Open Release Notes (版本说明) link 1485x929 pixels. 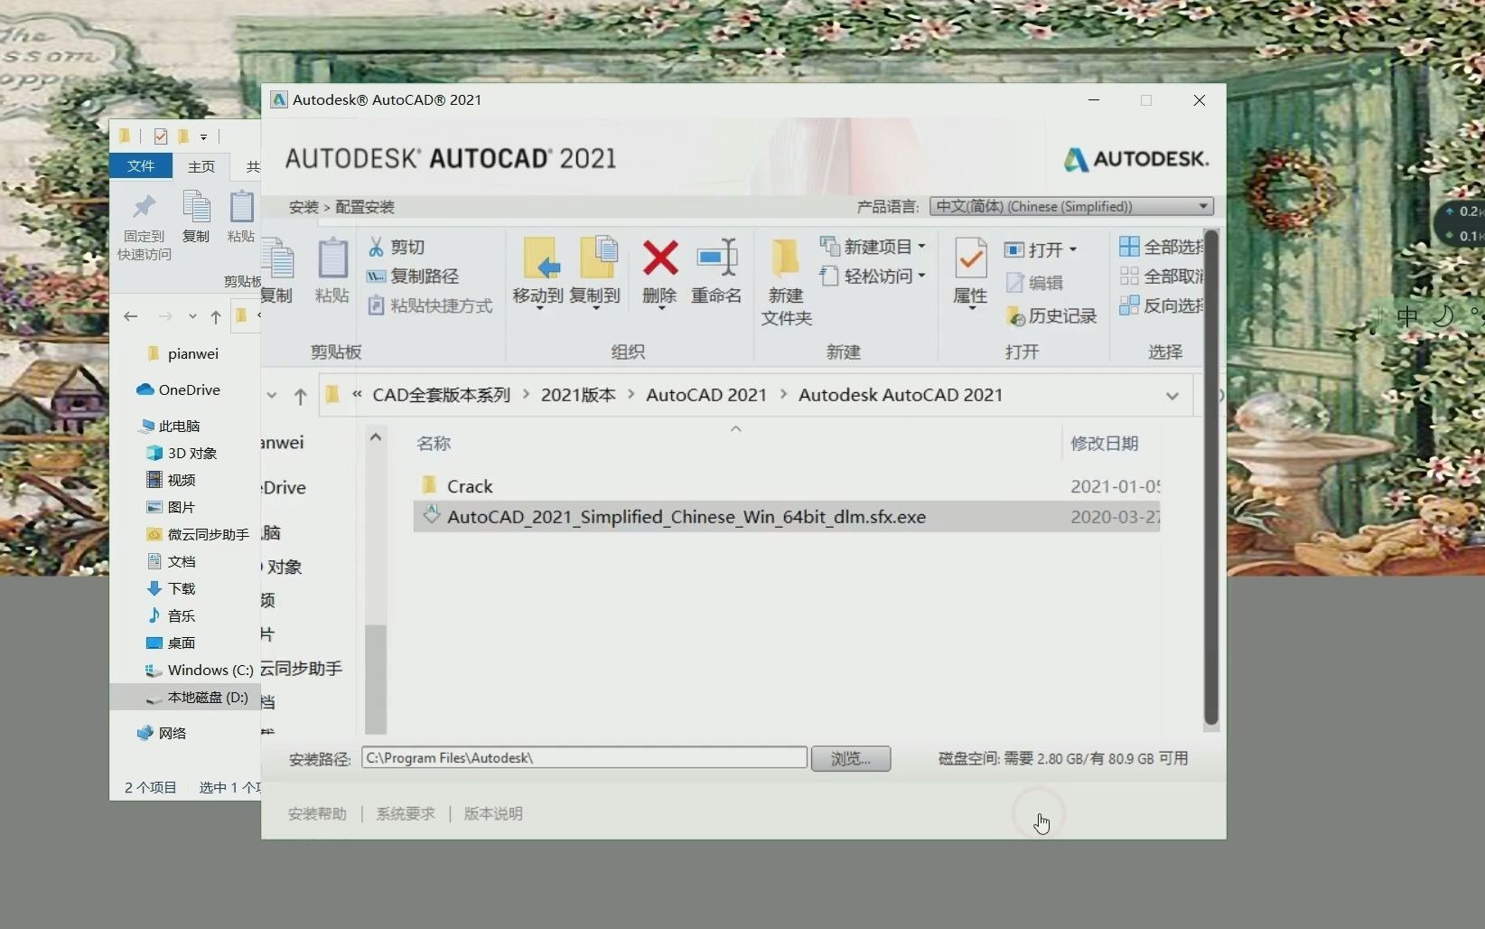[493, 813]
